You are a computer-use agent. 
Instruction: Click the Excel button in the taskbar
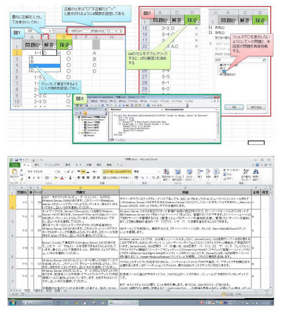pos(123,303)
